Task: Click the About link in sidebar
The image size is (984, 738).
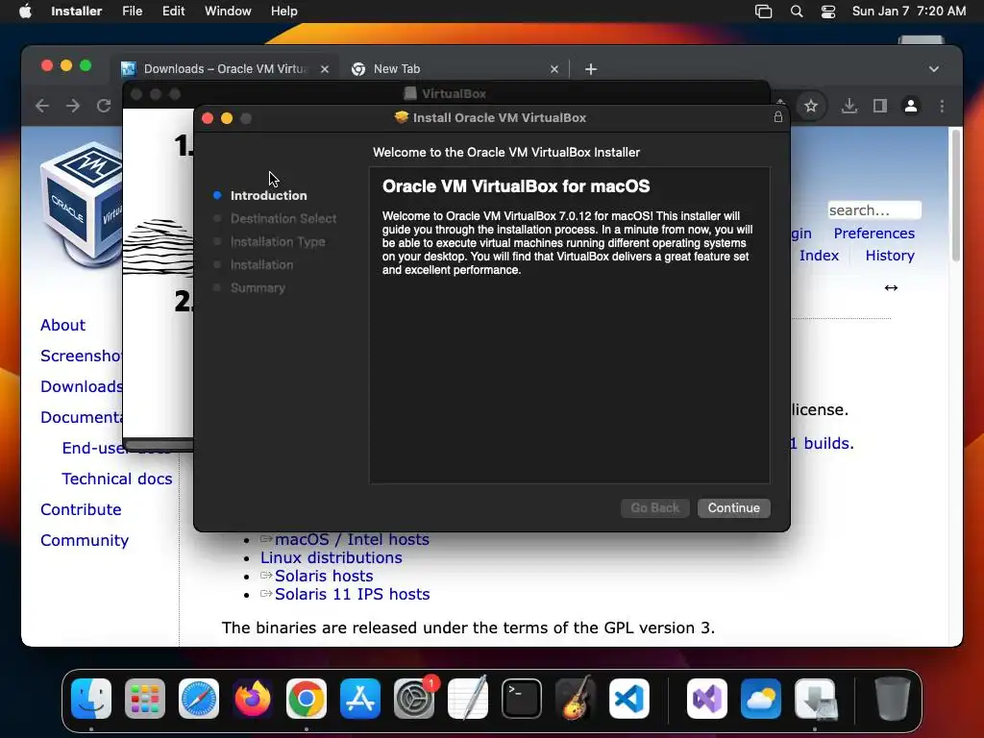Action: click(x=62, y=325)
